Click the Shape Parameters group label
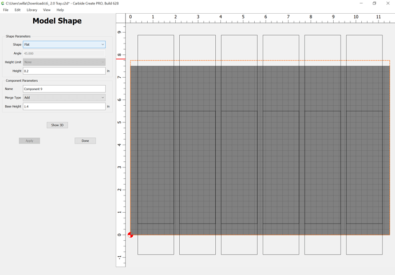Viewport: 395px width, 275px height. 18,36
